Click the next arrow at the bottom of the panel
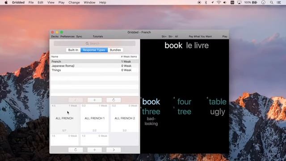Screen dimensions: 286x161 [x=114, y=150]
